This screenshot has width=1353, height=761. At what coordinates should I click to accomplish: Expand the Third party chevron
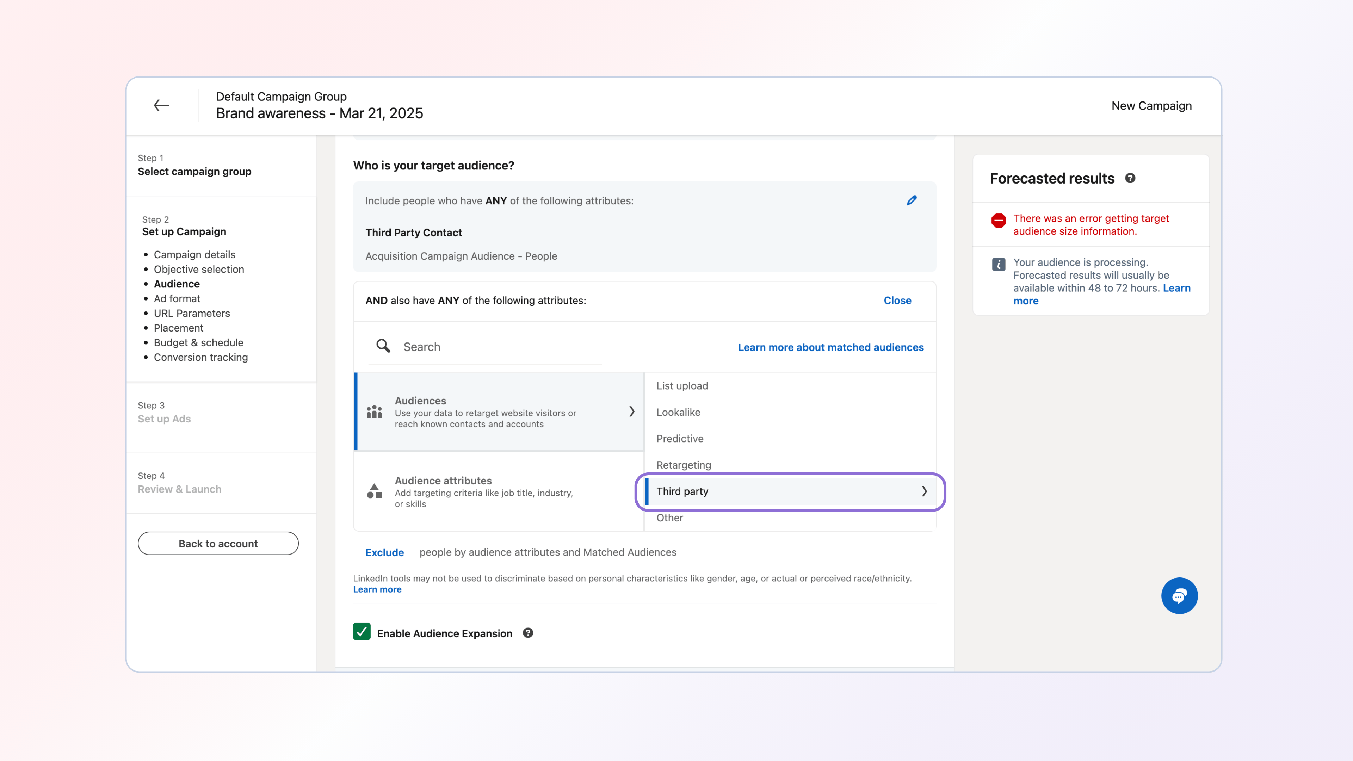coord(924,491)
